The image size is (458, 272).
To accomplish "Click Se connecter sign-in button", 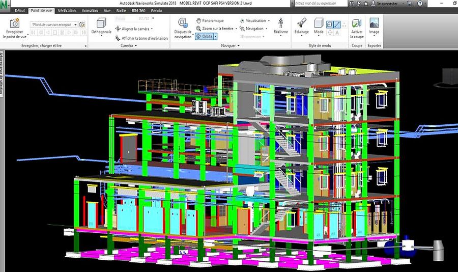I will pos(384,4).
